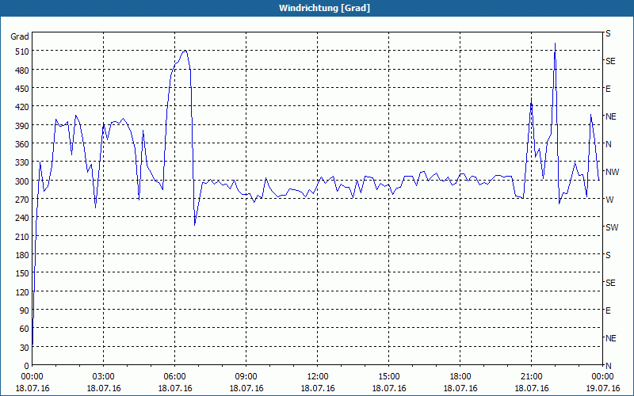
Task: Select the 30 y-axis value
Action: [x=25, y=348]
